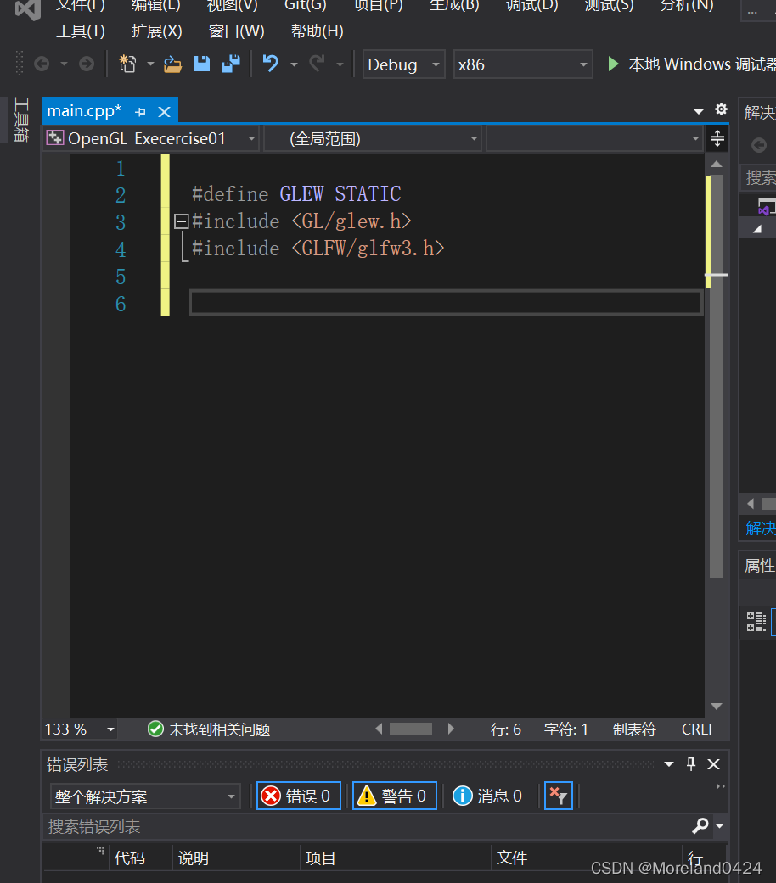Image resolution: width=776 pixels, height=883 pixels.
Task: Save all files with the multi-disk icon
Action: tap(230, 64)
